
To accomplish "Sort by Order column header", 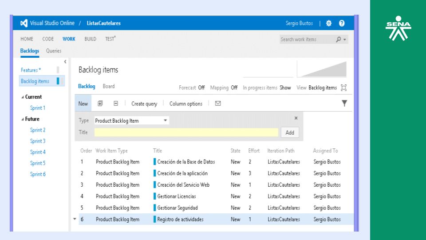I will [86, 151].
